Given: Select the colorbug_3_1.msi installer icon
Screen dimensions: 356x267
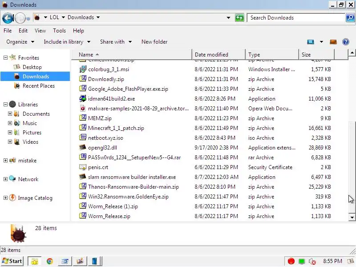Looking at the screenshot, I should [83, 69].
